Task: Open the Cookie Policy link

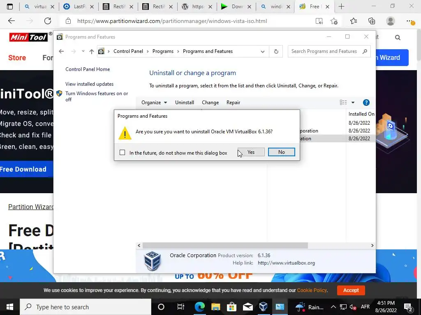Action: point(312,290)
